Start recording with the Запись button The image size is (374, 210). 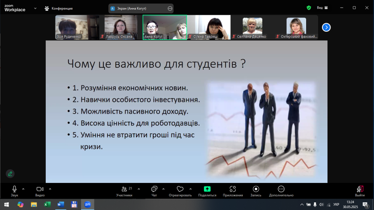[256, 189]
